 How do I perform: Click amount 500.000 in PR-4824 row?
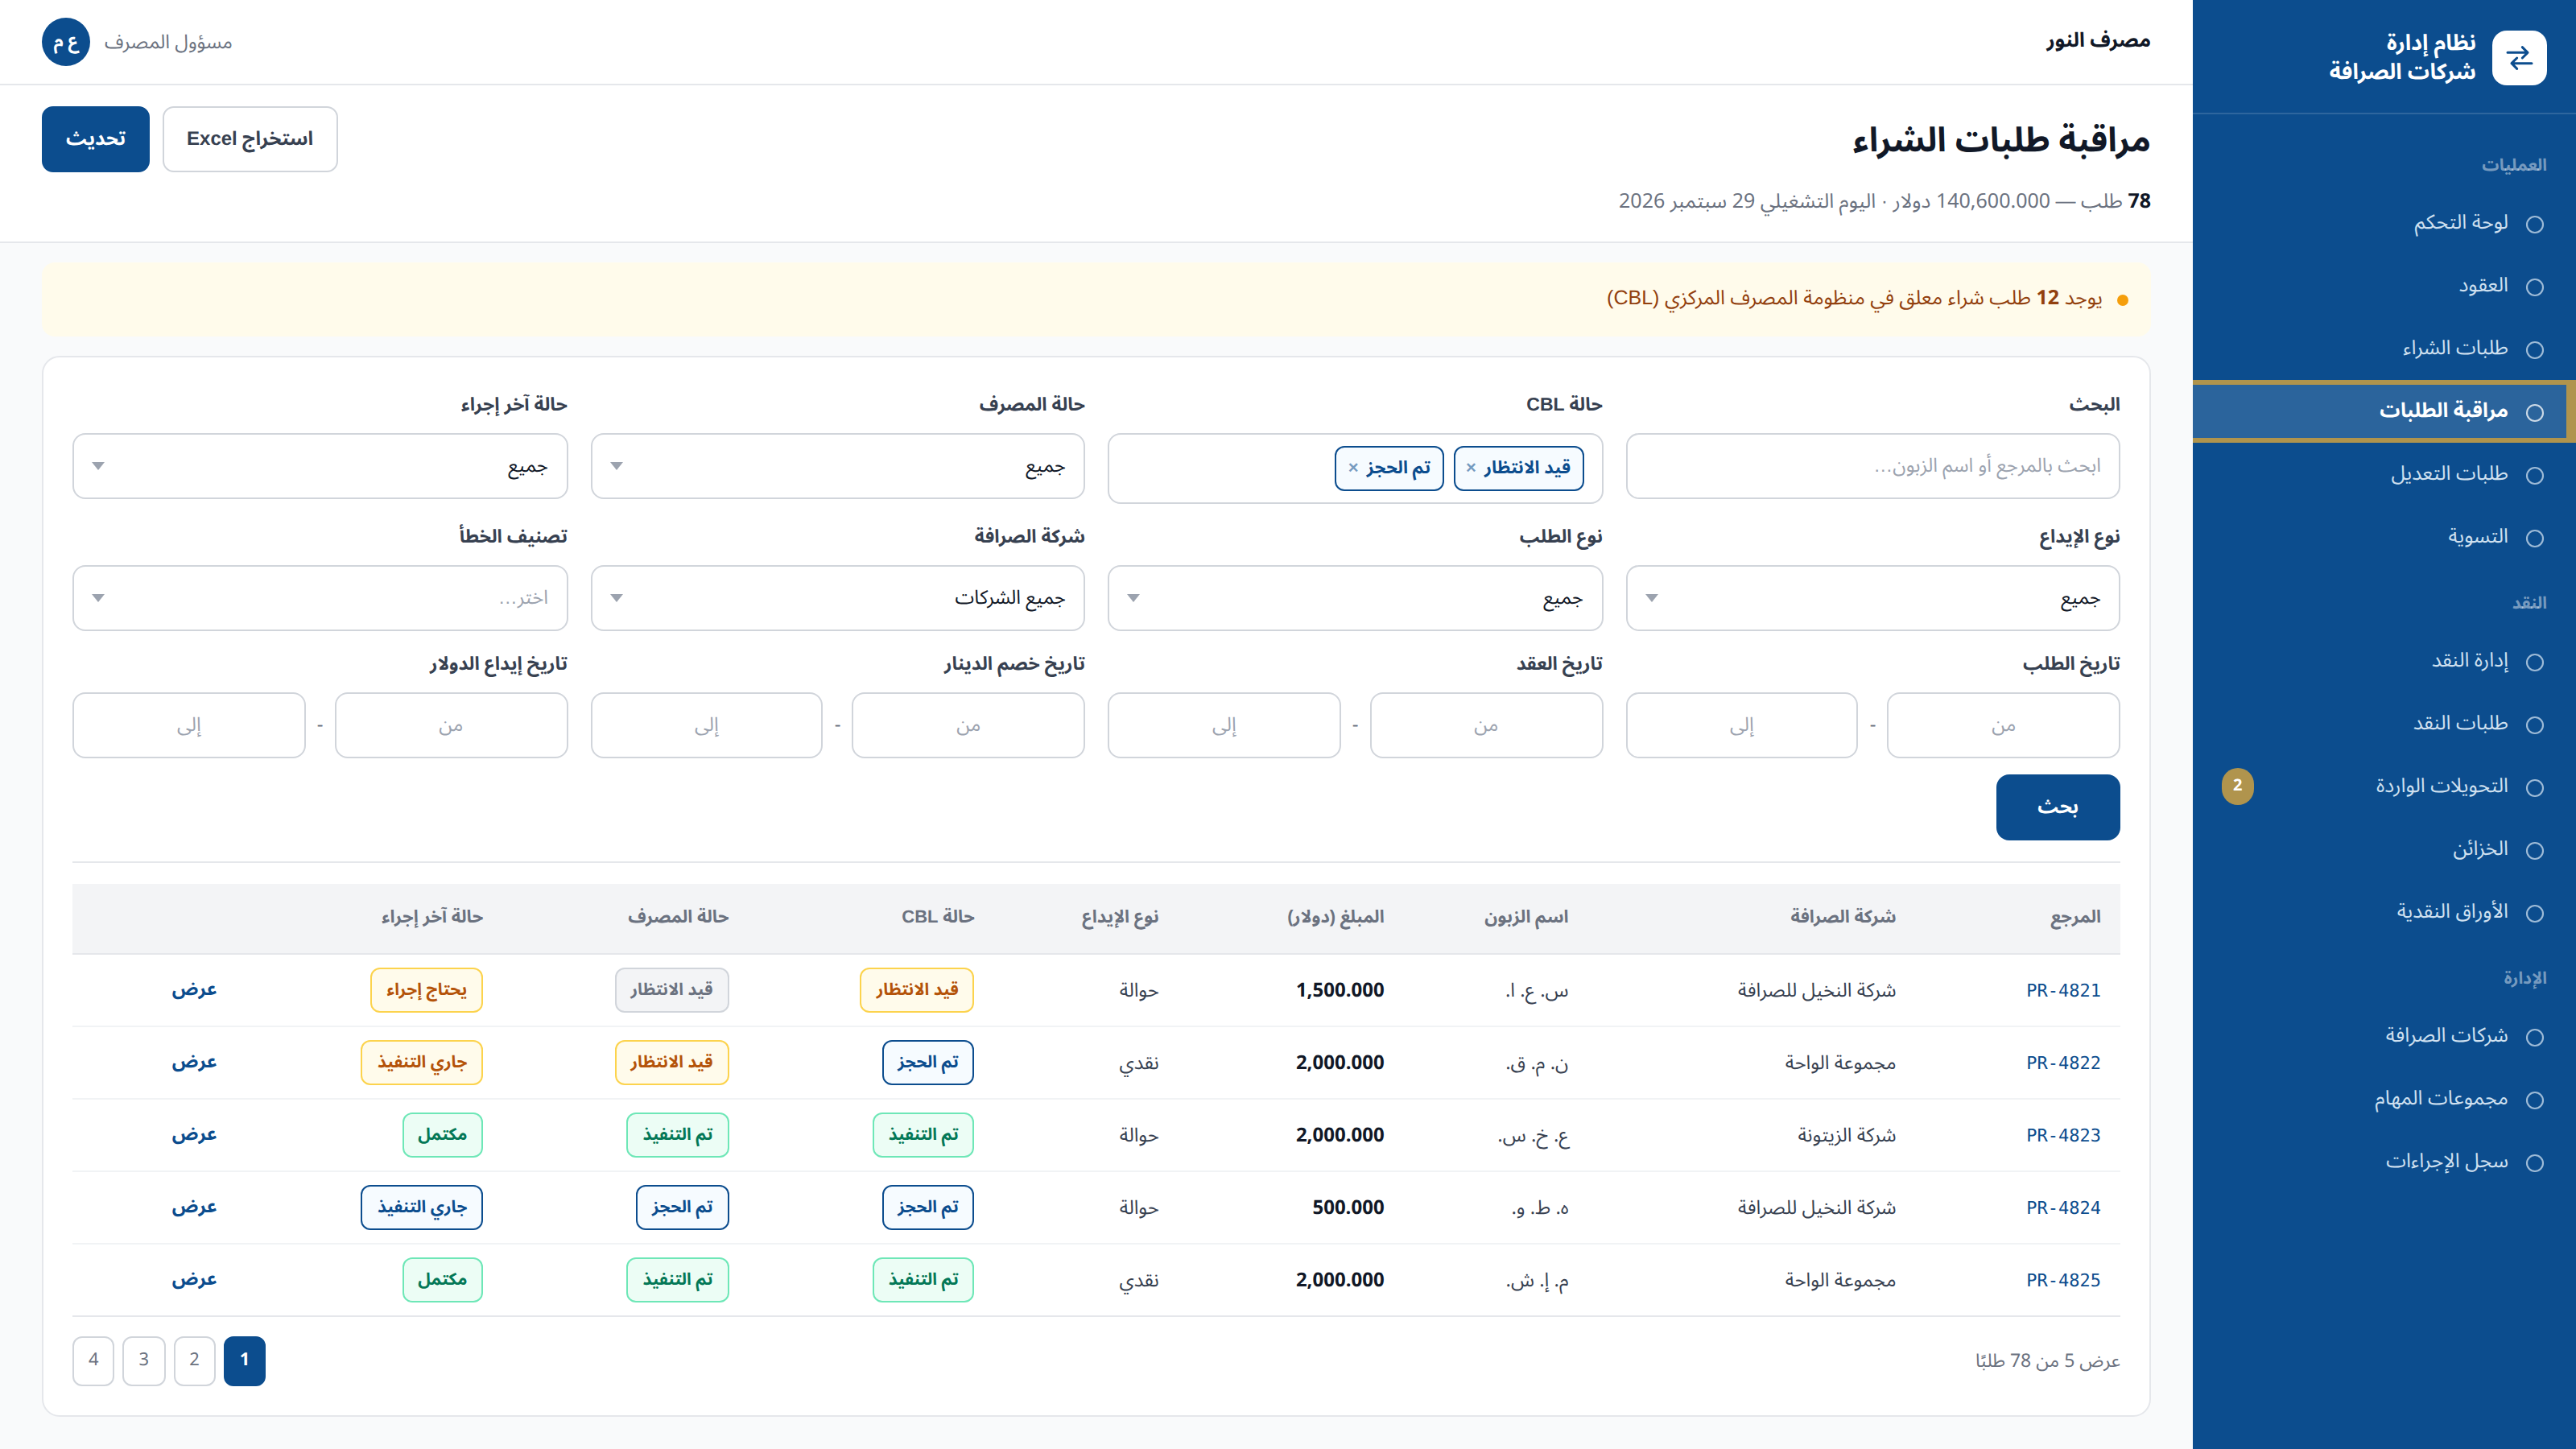coord(1348,1207)
